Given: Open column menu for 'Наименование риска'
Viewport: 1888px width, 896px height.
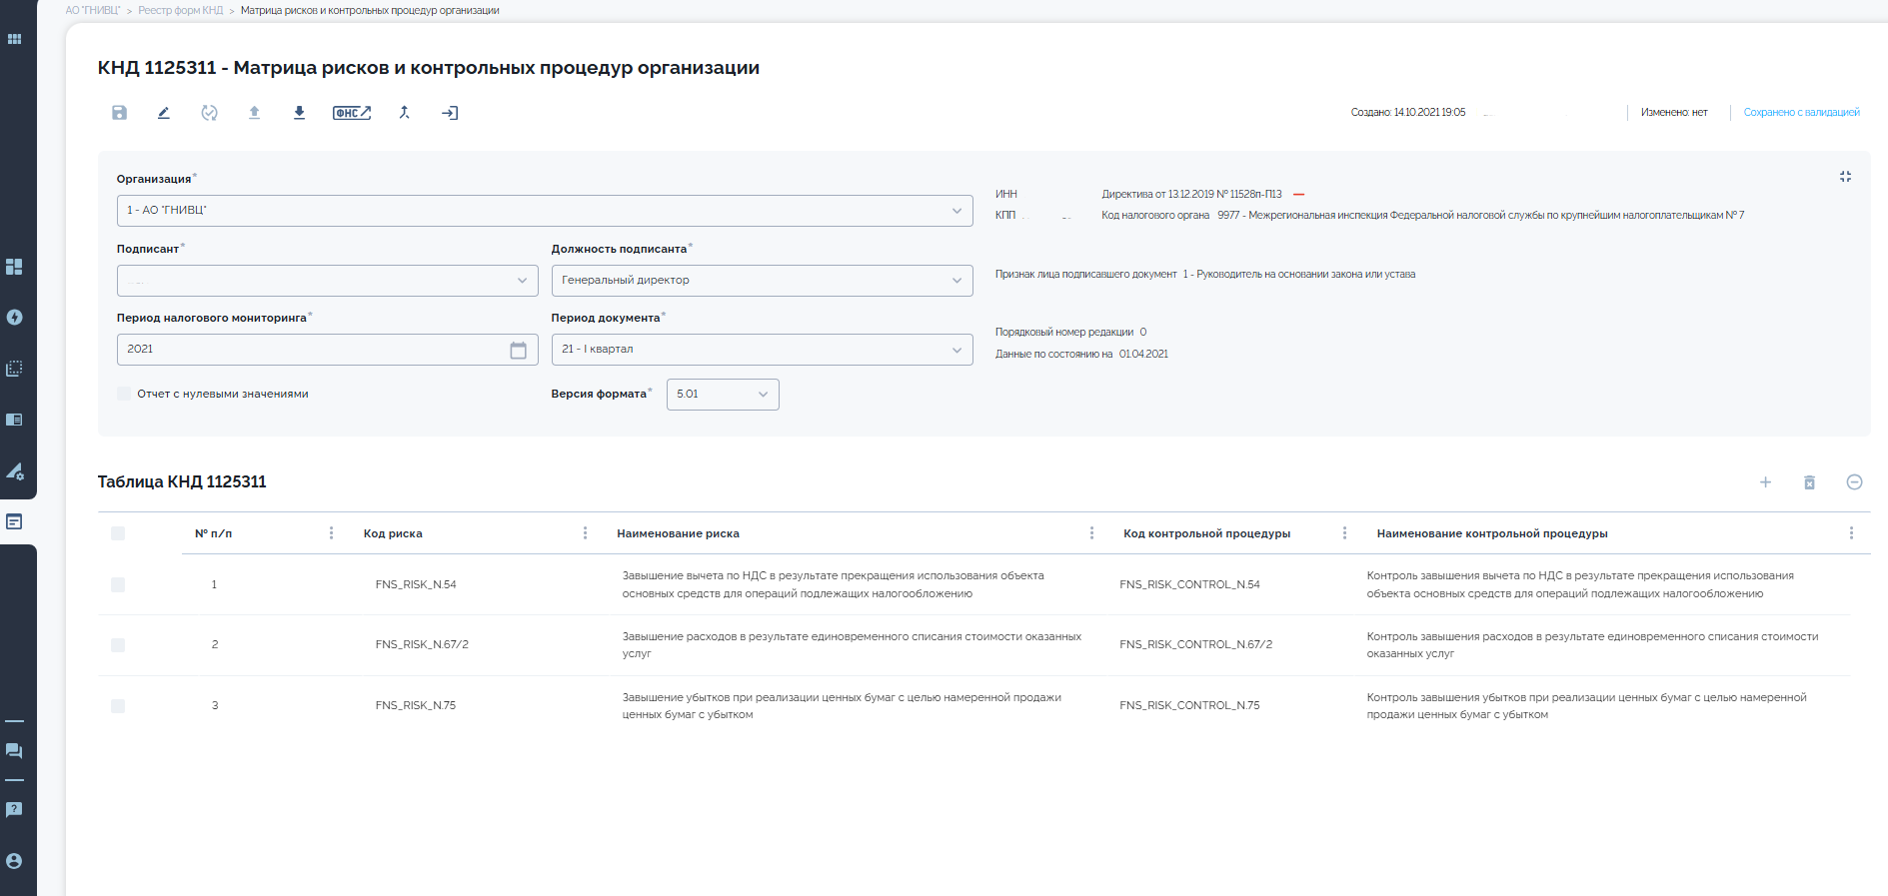Looking at the screenshot, I should pyautogui.click(x=1091, y=533).
